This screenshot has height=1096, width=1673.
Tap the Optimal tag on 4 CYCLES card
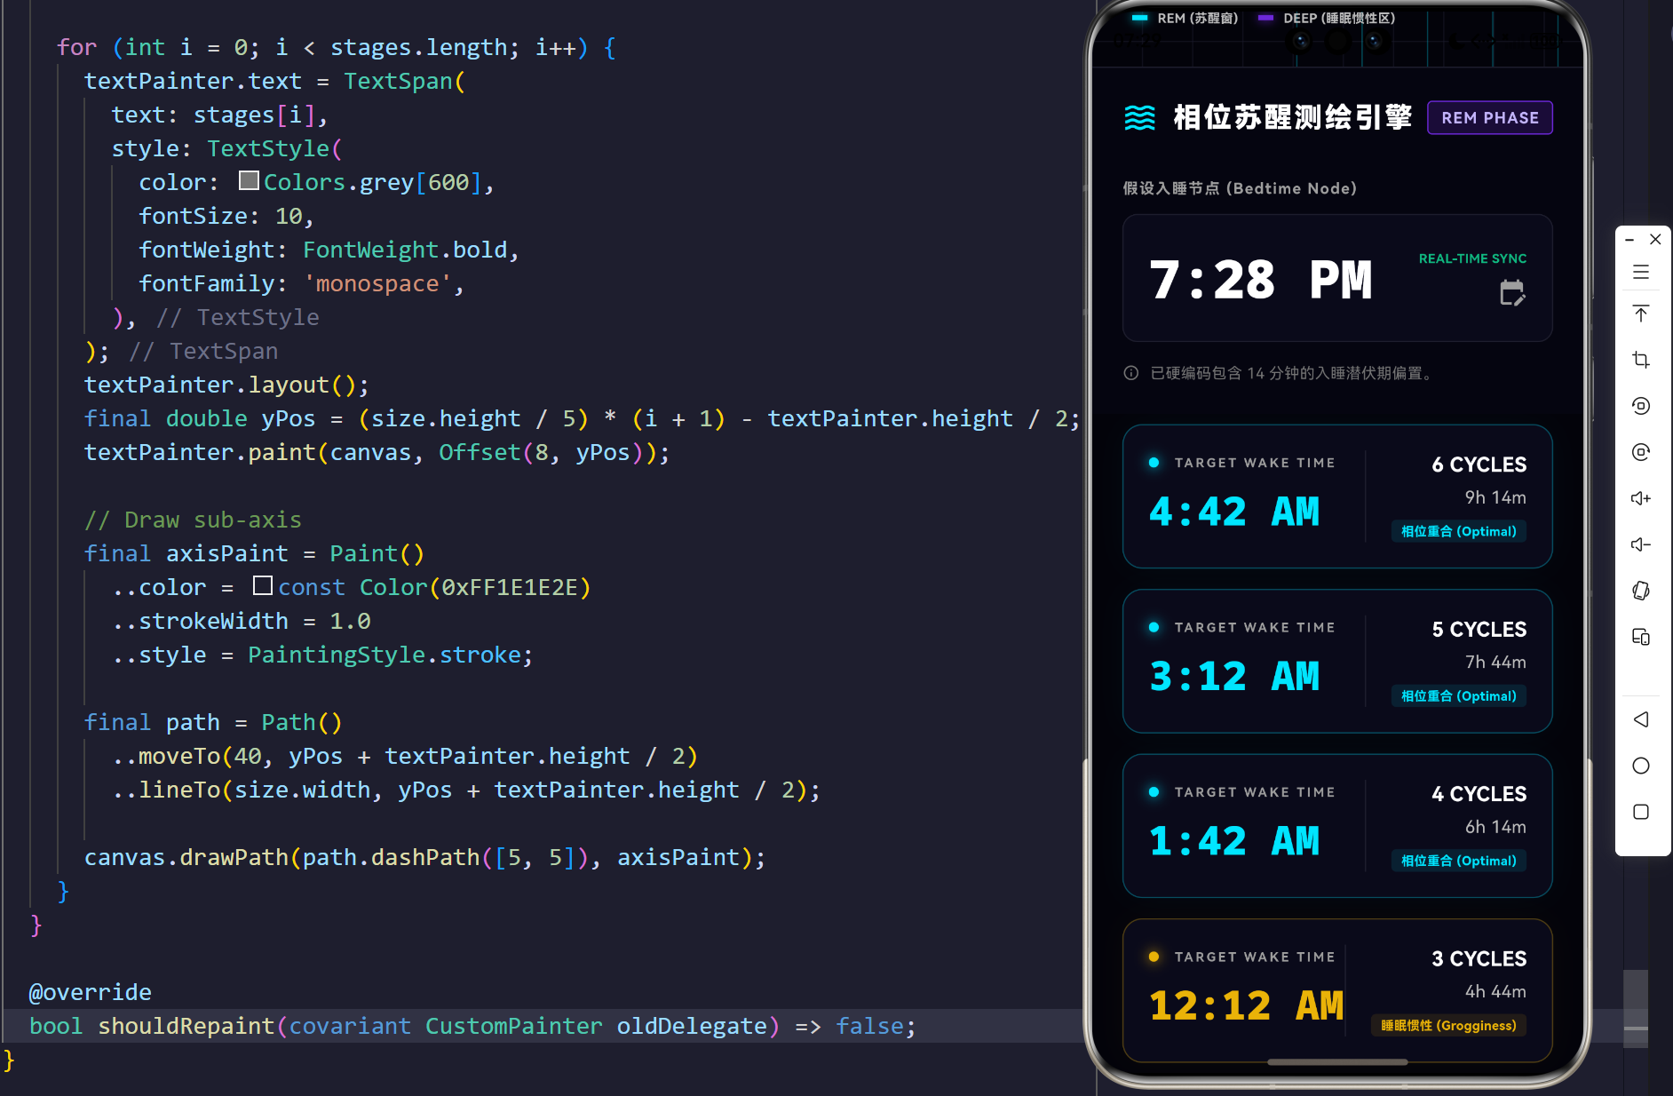point(1459,861)
